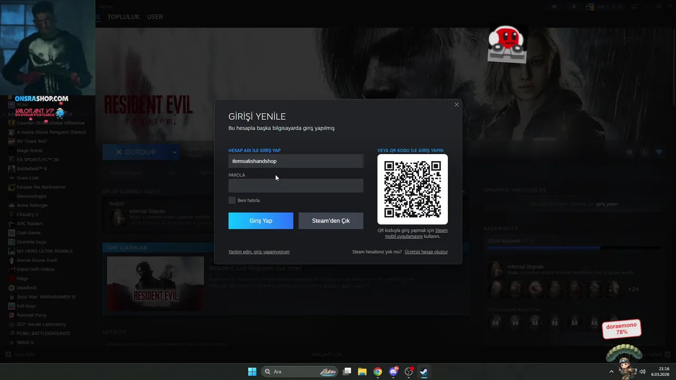Select the Crab Game icon

[12, 233]
